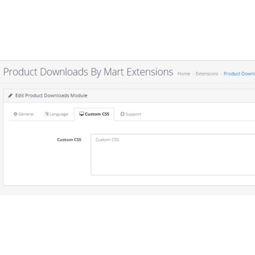255x255 pixels.
Task: Click the pencil icon in panel header
Action: [x=10, y=95]
